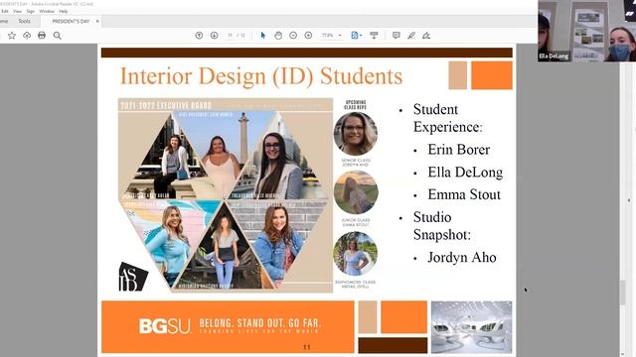Go to the previous page with the up arrow

tap(199, 36)
